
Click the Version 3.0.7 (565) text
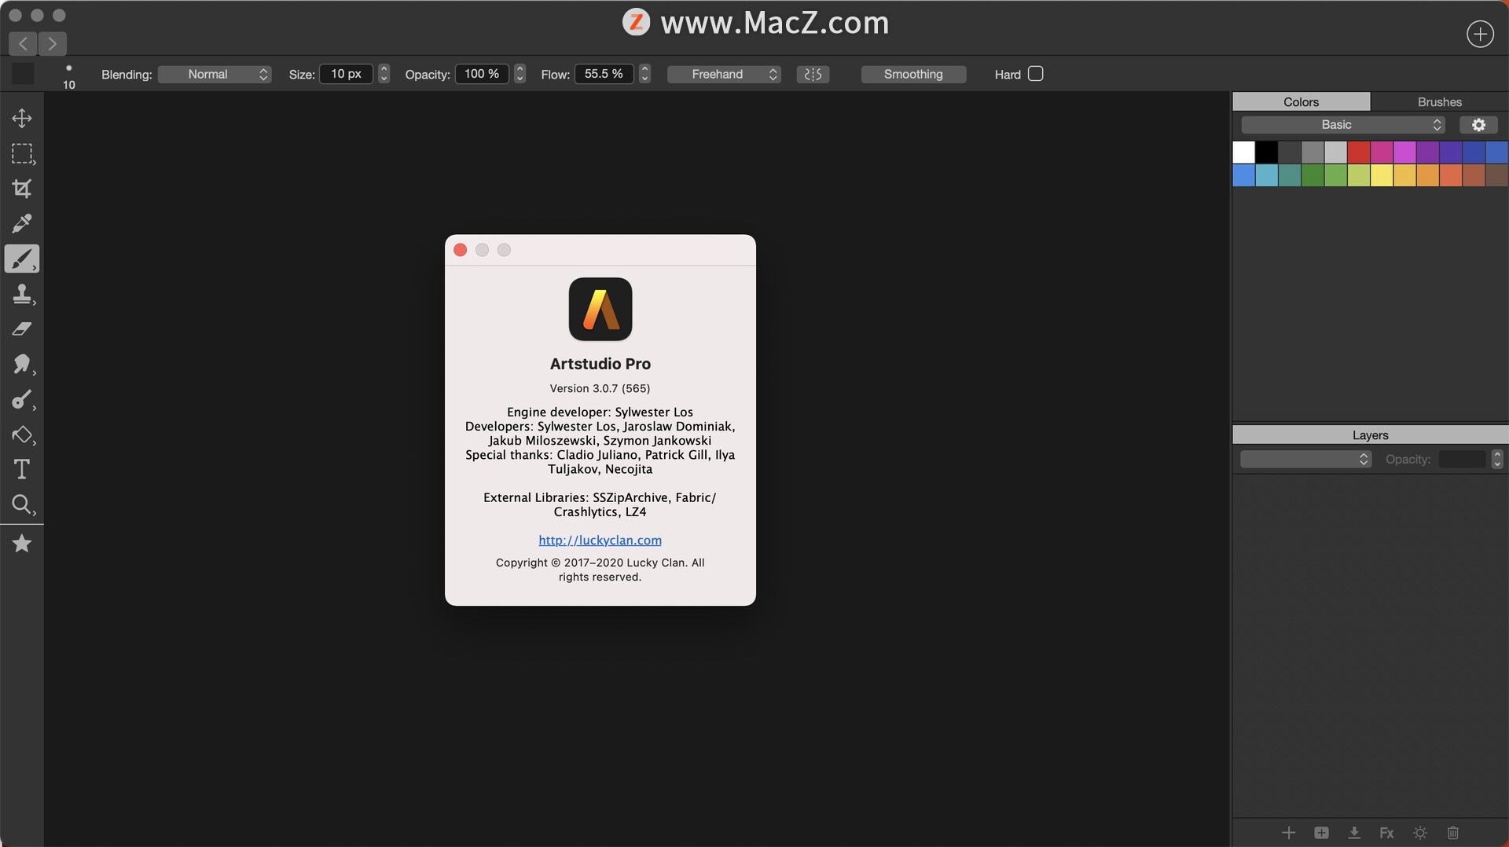point(600,388)
